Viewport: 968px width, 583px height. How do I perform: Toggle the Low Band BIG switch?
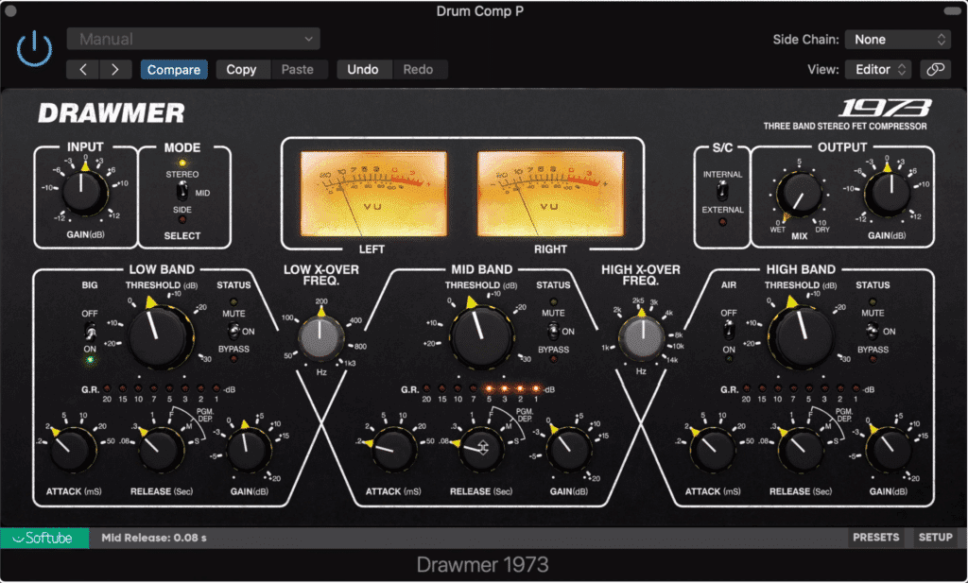point(90,332)
